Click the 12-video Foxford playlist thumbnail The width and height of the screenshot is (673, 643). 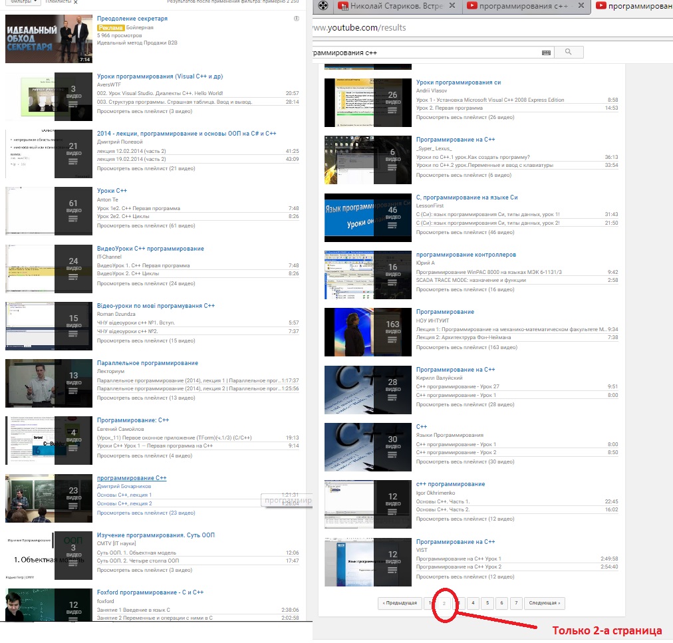pos(49,605)
